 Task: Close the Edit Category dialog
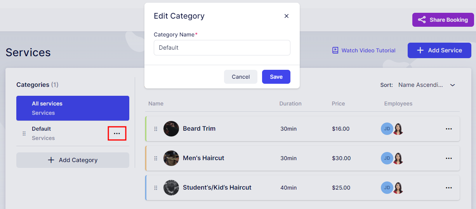287,16
